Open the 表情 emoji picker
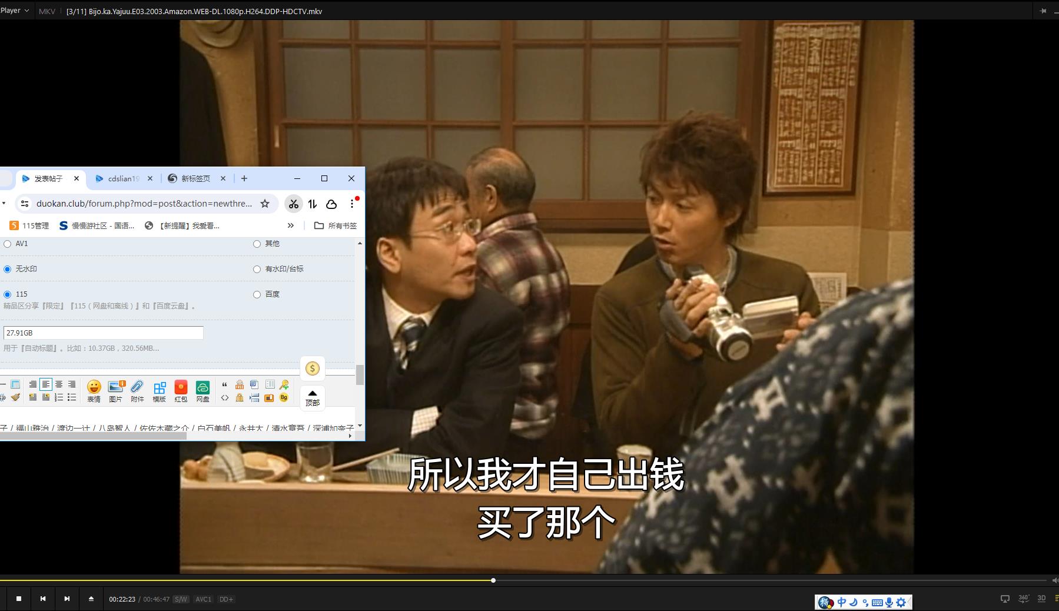The height and width of the screenshot is (611, 1059). tap(94, 390)
